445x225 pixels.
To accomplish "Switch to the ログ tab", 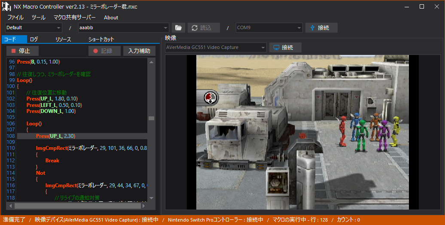I will click(x=34, y=39).
